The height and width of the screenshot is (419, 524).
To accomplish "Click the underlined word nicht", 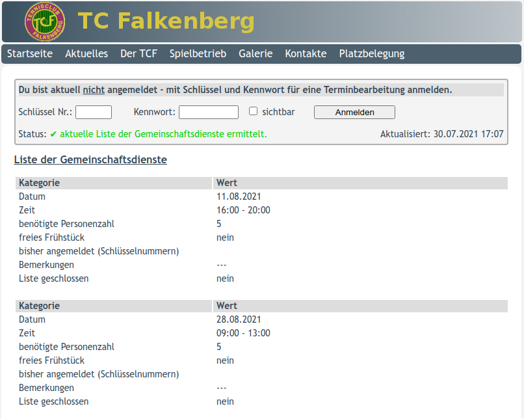I will pyautogui.click(x=94, y=90).
